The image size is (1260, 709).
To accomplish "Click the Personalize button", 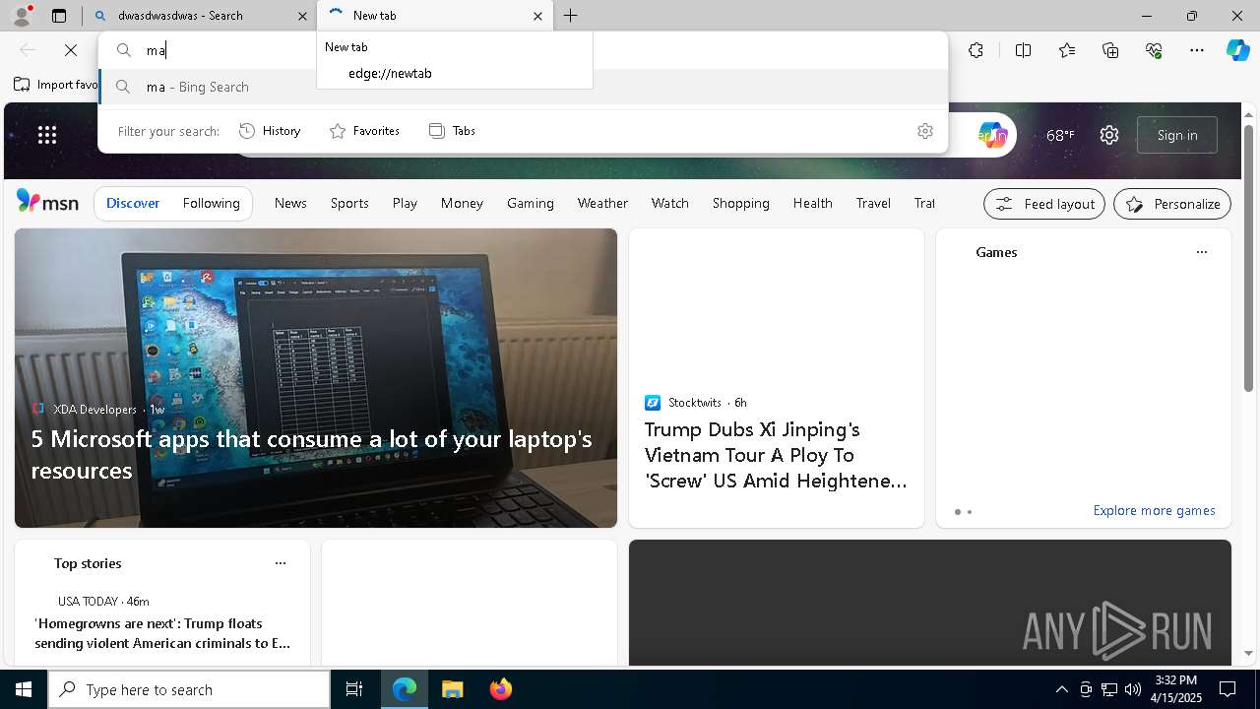I will (x=1172, y=204).
